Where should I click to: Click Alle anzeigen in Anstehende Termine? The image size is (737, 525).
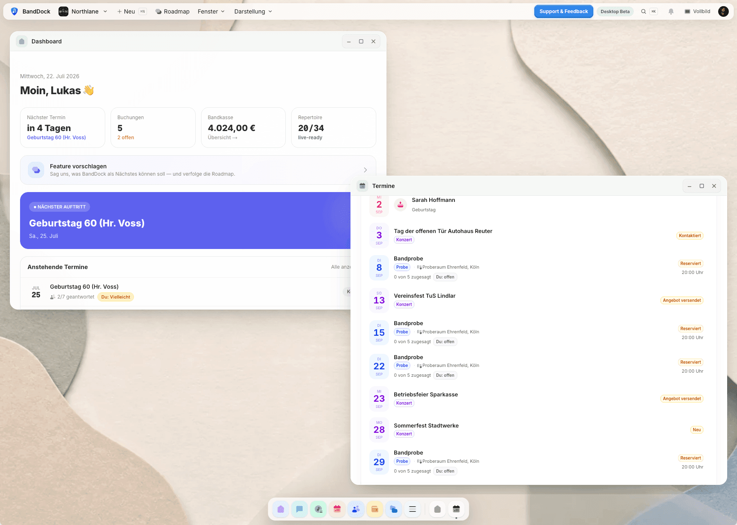(x=341, y=267)
